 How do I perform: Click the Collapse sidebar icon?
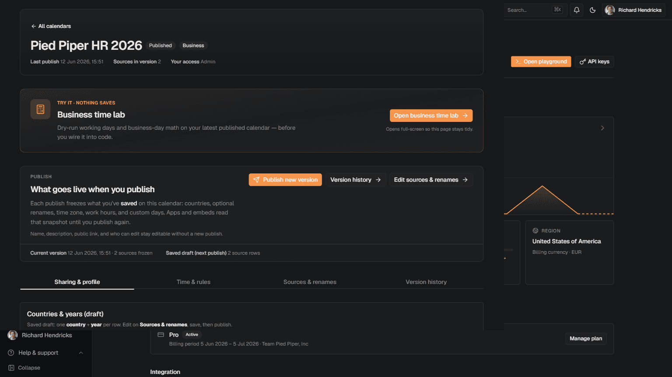pos(11,368)
